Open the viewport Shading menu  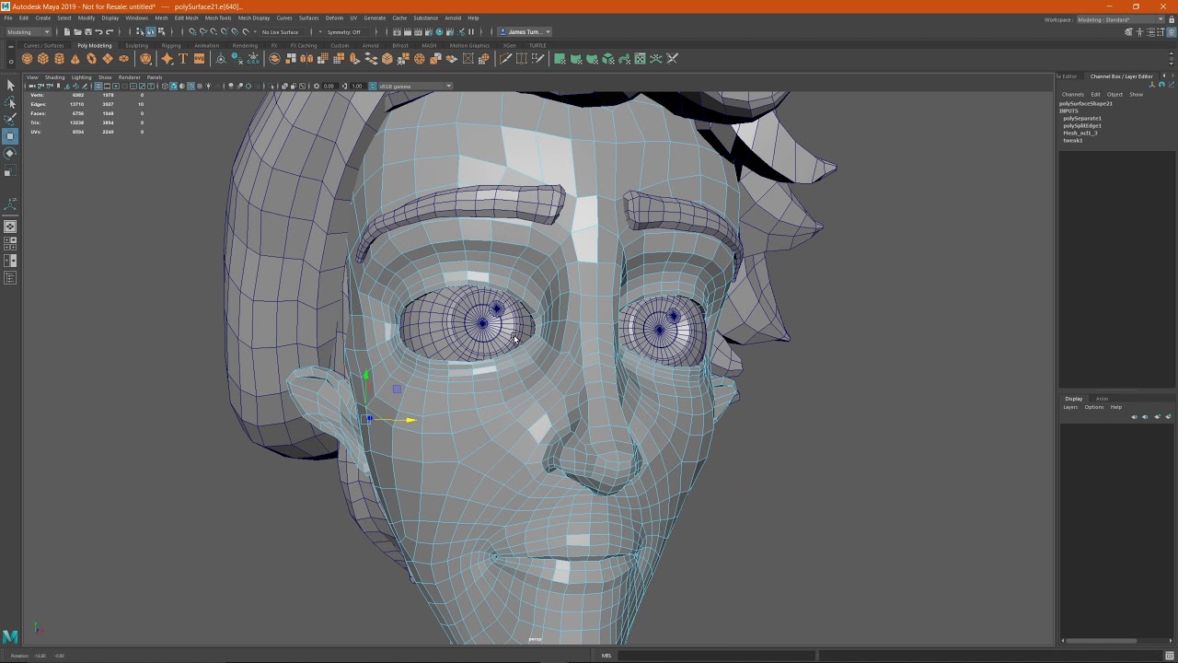[x=54, y=77]
